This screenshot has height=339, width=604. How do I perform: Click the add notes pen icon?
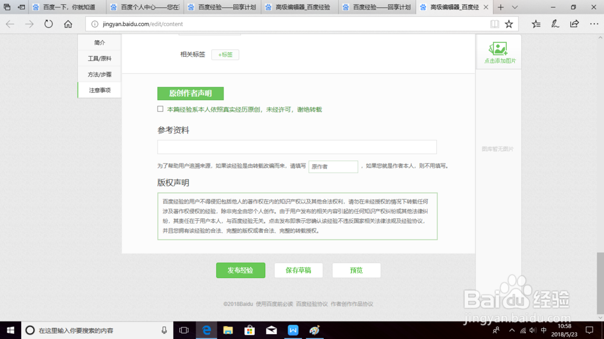[x=555, y=24]
